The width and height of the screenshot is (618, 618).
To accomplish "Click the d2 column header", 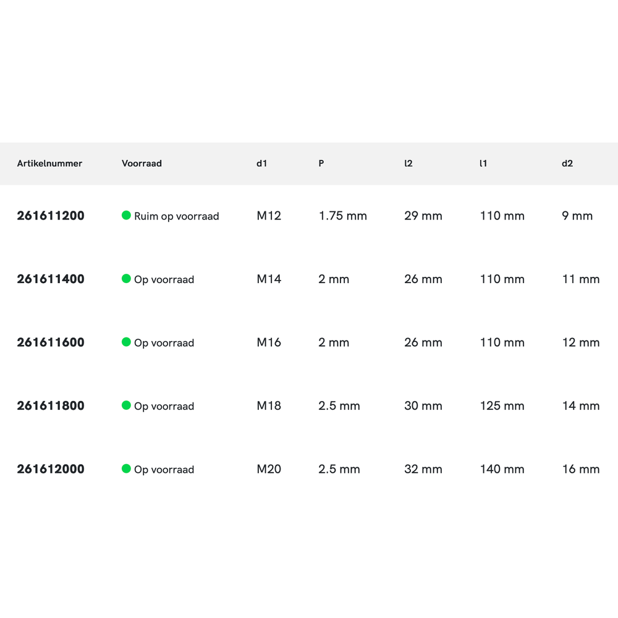I will pyautogui.click(x=567, y=164).
